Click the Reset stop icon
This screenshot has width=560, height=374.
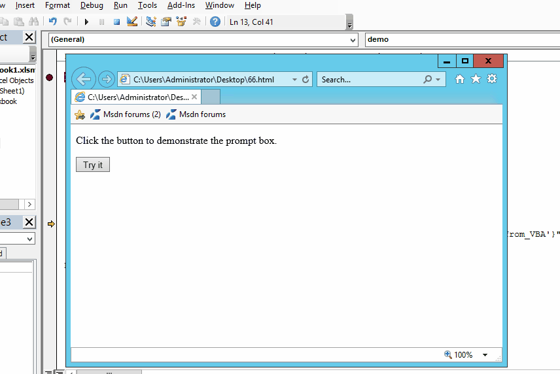tap(117, 22)
